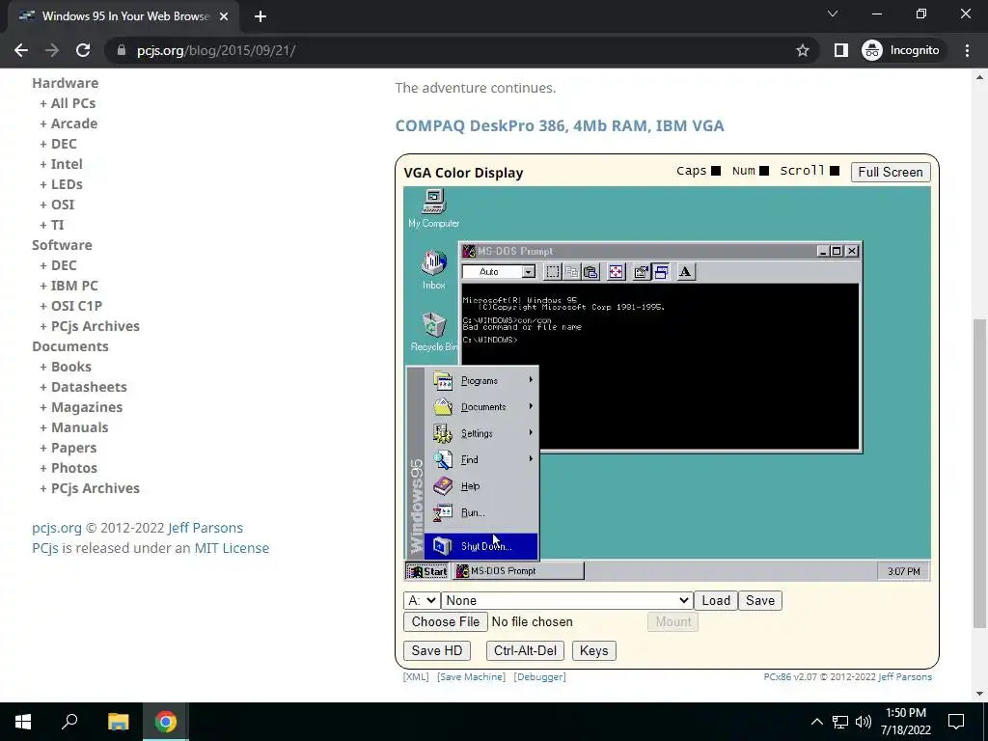Go back to the previous page

click(x=21, y=50)
